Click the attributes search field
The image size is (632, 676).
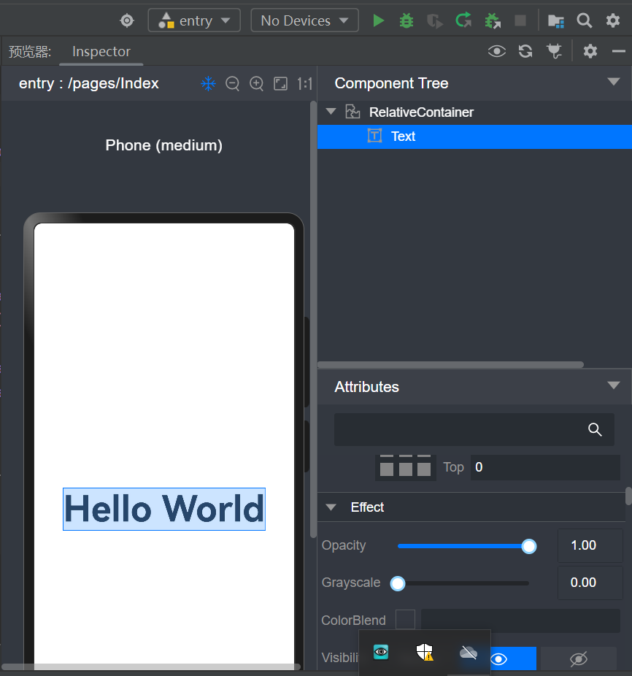tap(474, 429)
